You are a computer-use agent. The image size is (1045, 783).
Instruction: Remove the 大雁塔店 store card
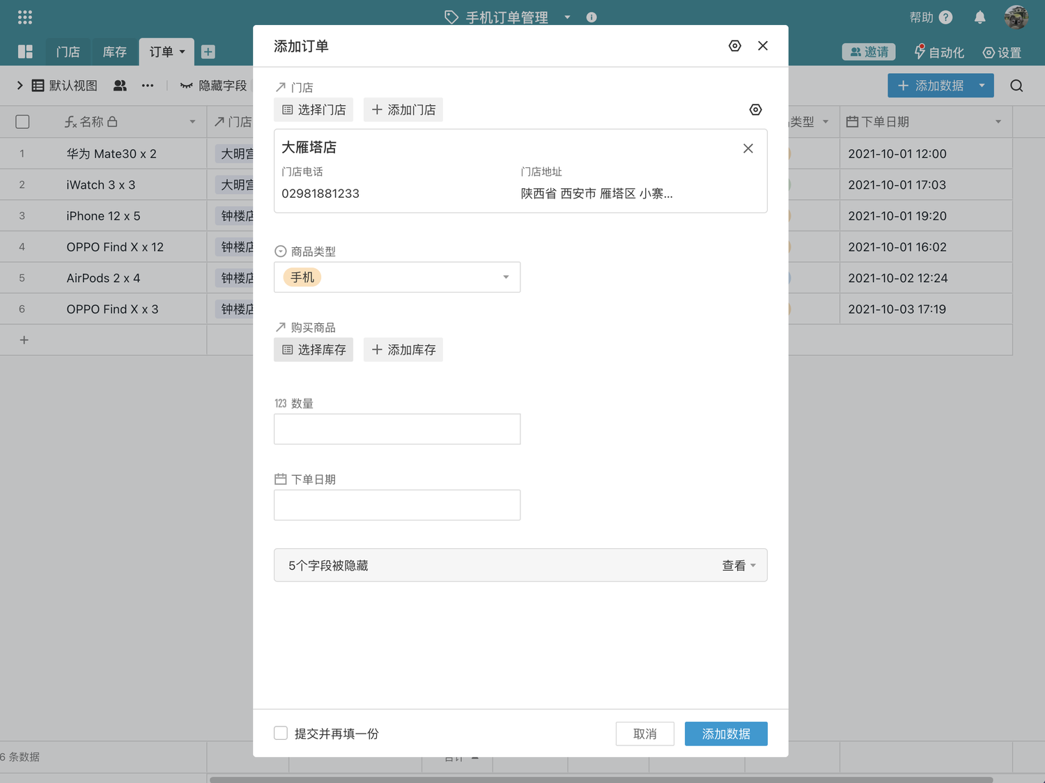pos(748,148)
